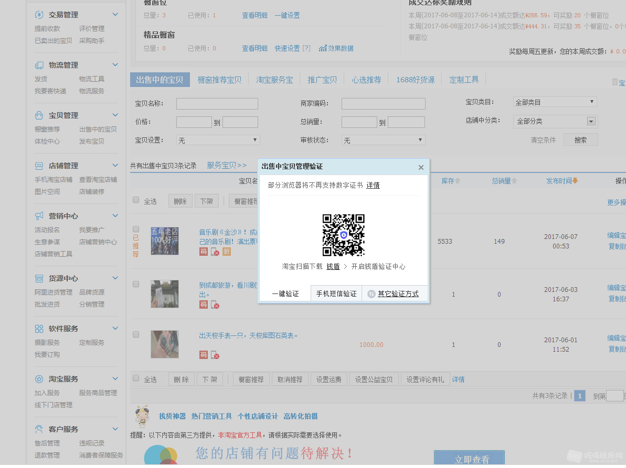Open 服务宝贝>> link
Image resolution: width=626 pixels, height=468 pixels.
[x=226, y=166]
